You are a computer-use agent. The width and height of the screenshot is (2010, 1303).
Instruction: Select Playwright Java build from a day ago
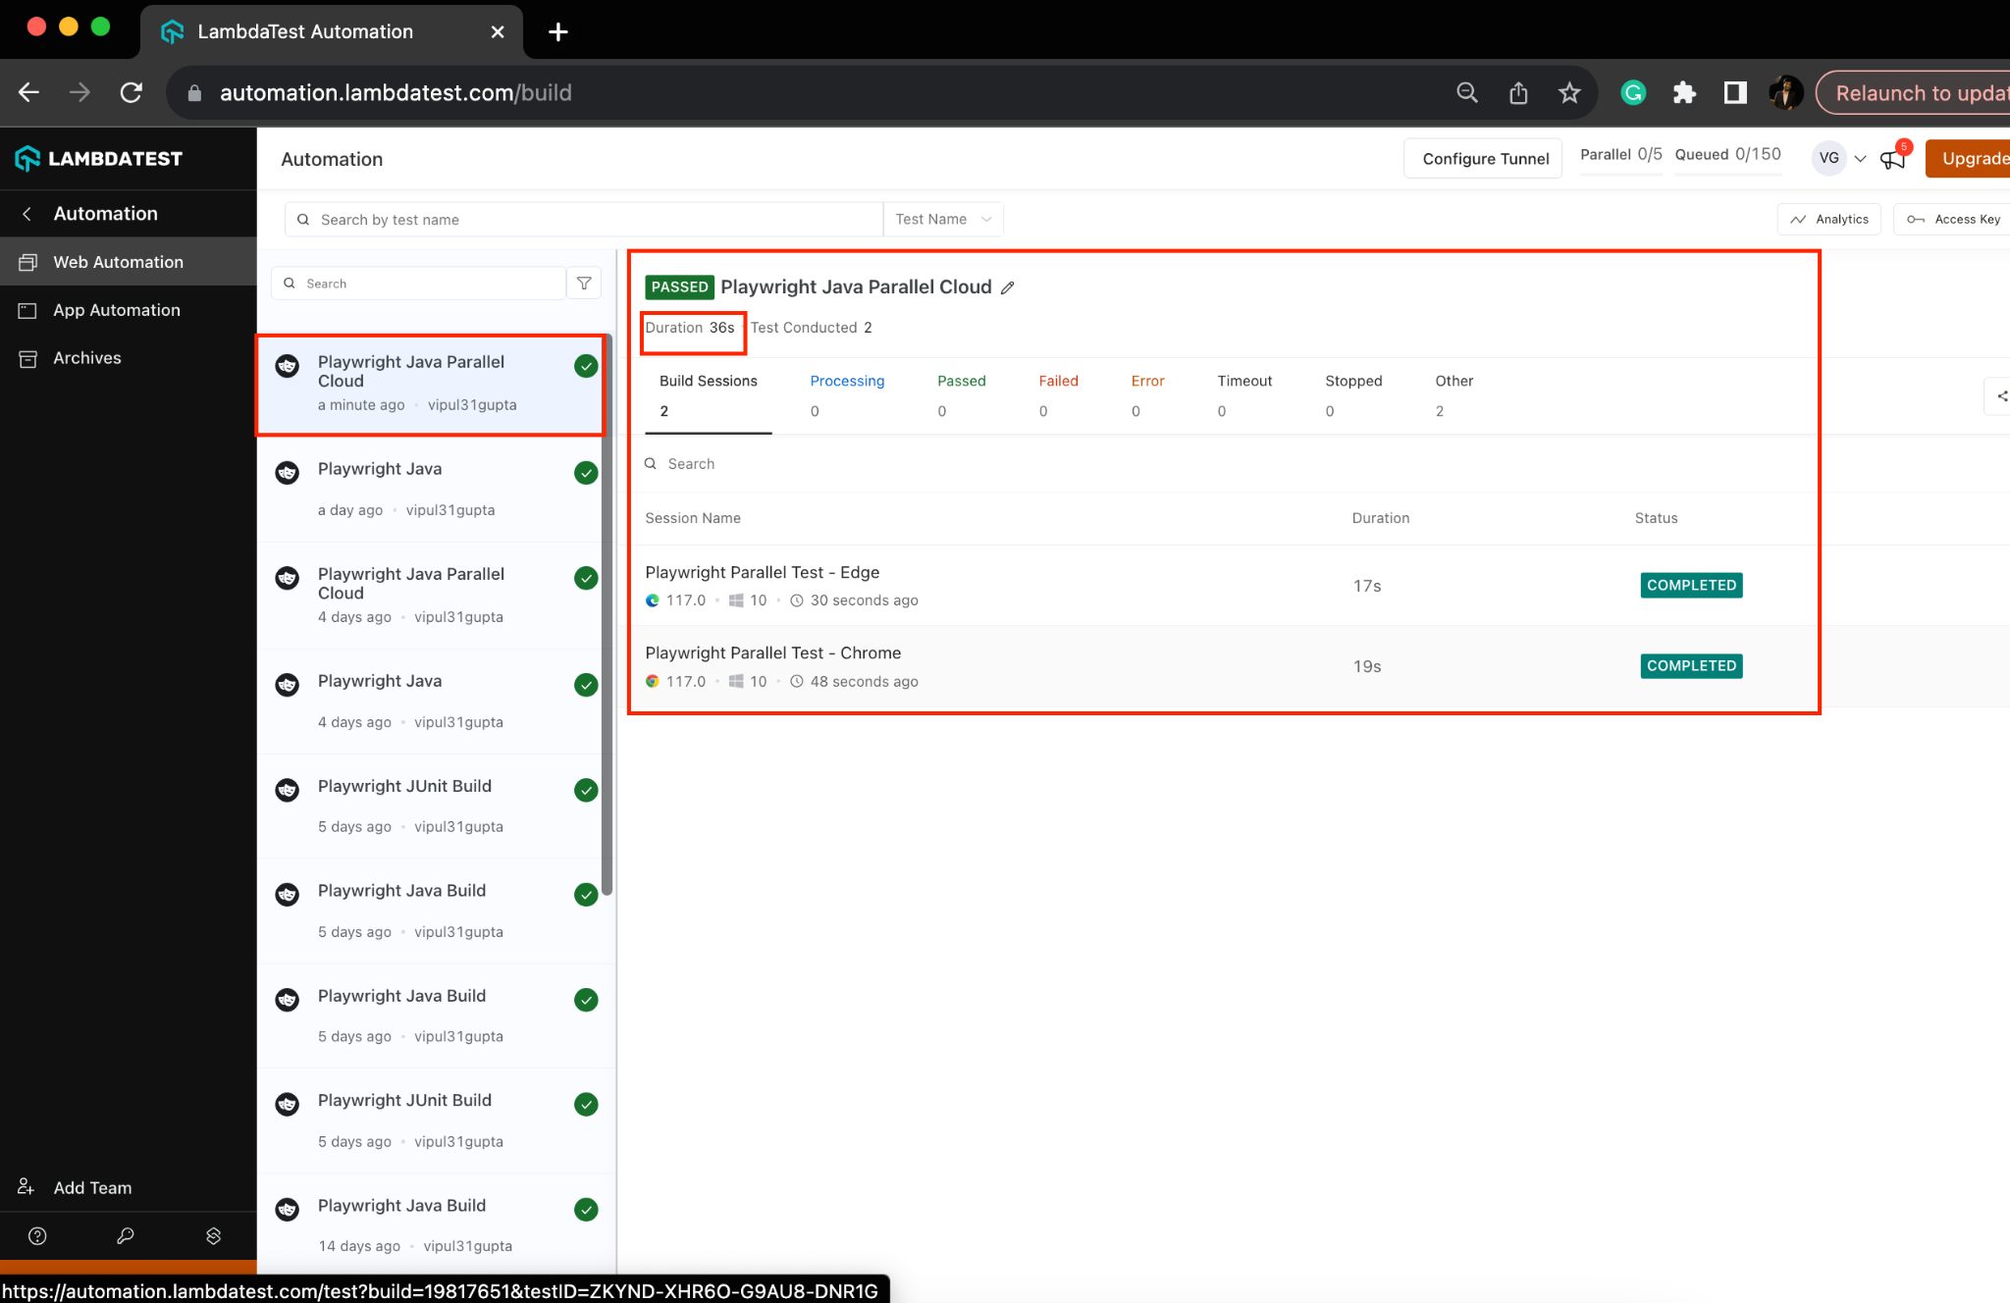[x=430, y=490]
